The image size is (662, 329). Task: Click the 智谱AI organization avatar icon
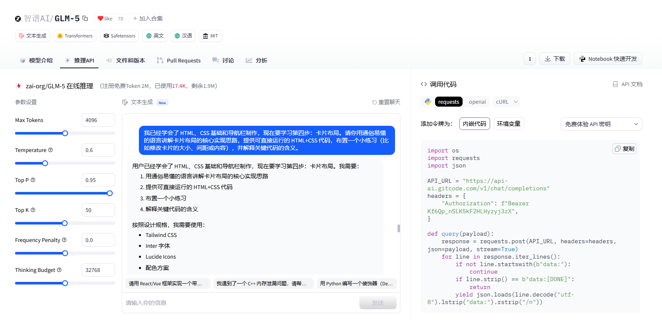tap(18, 19)
